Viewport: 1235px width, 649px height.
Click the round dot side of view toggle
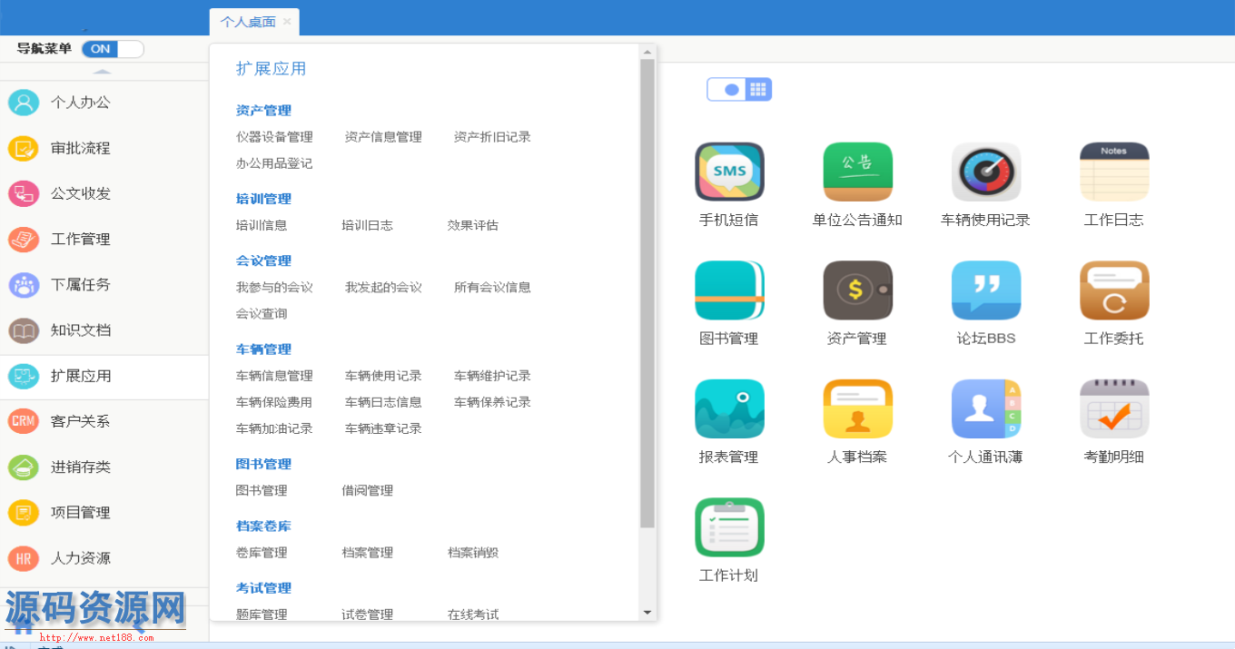coord(730,89)
